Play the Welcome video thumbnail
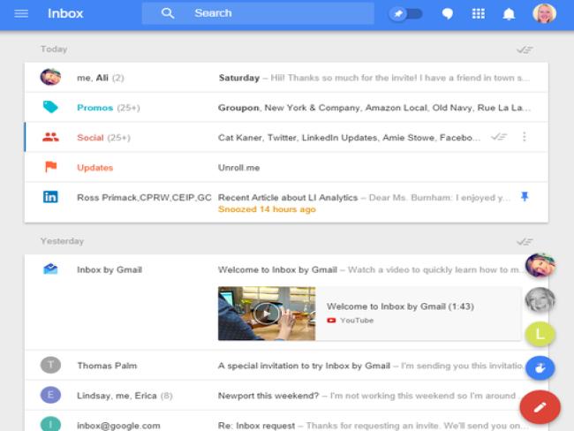The height and width of the screenshot is (431, 574). 267,314
